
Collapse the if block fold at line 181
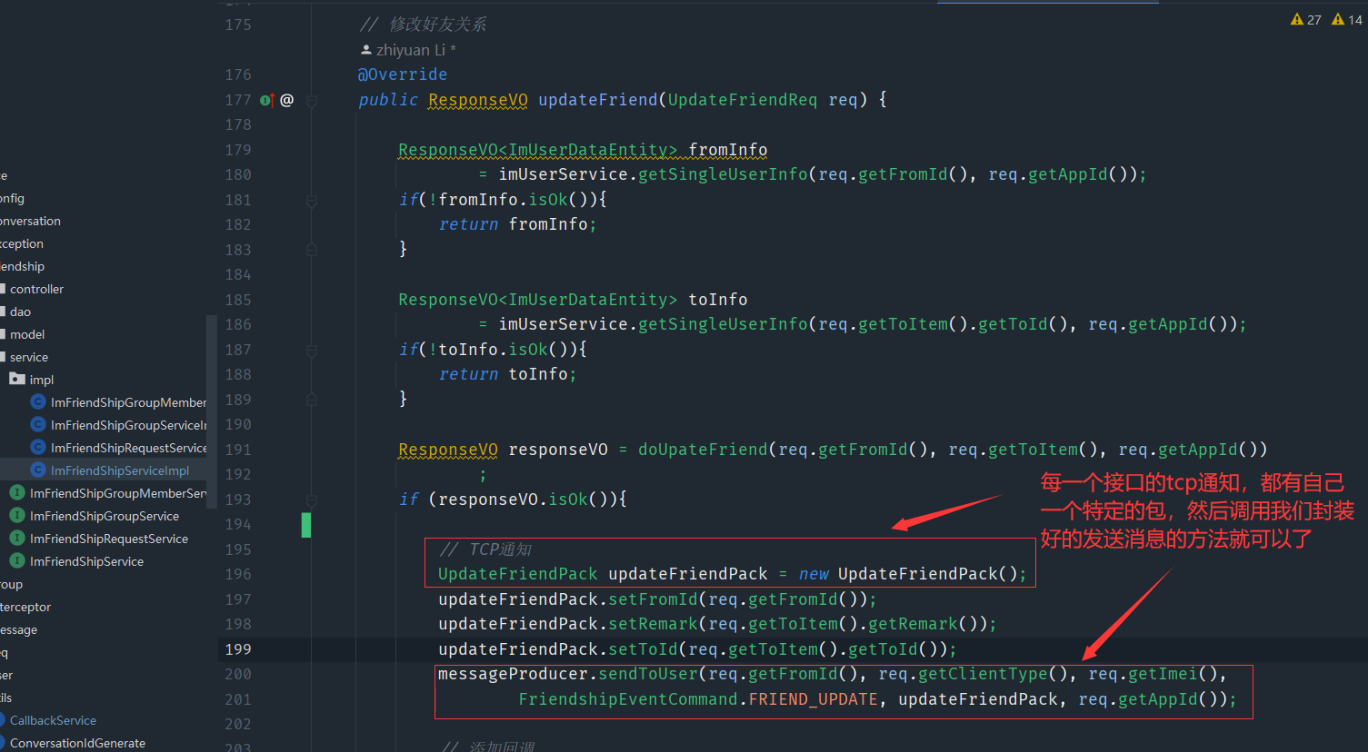pyautogui.click(x=312, y=200)
